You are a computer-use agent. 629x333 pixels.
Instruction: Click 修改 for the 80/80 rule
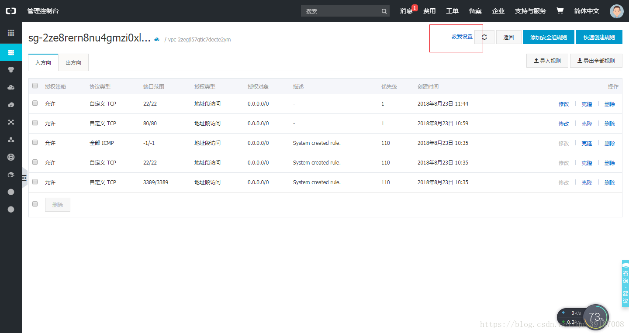tap(564, 124)
